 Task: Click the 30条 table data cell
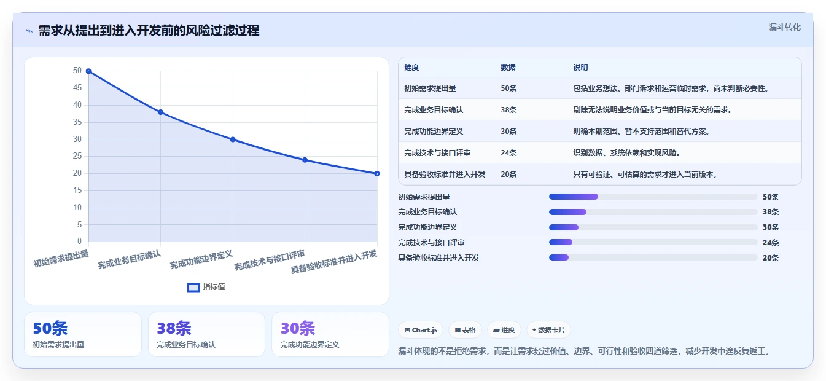(x=508, y=131)
